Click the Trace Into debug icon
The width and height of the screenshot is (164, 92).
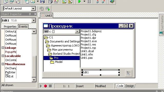pyautogui.click(x=98, y=2)
